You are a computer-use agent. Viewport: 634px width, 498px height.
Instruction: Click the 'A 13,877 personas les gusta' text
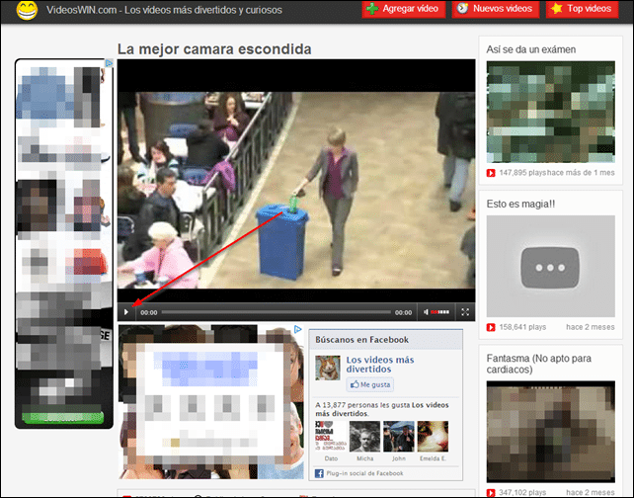[382, 409]
